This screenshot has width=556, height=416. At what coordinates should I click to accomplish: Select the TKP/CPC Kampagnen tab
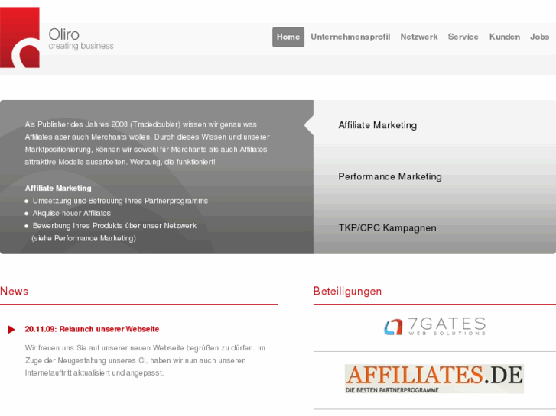point(434,228)
